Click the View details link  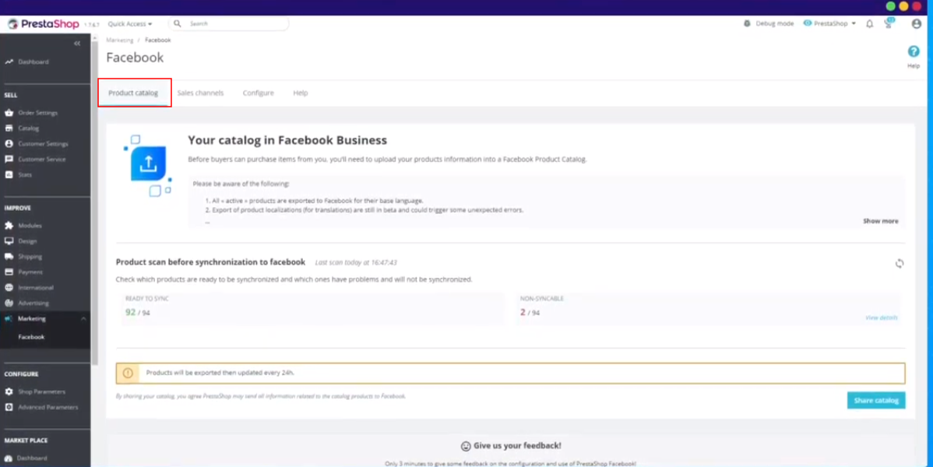pyautogui.click(x=882, y=318)
